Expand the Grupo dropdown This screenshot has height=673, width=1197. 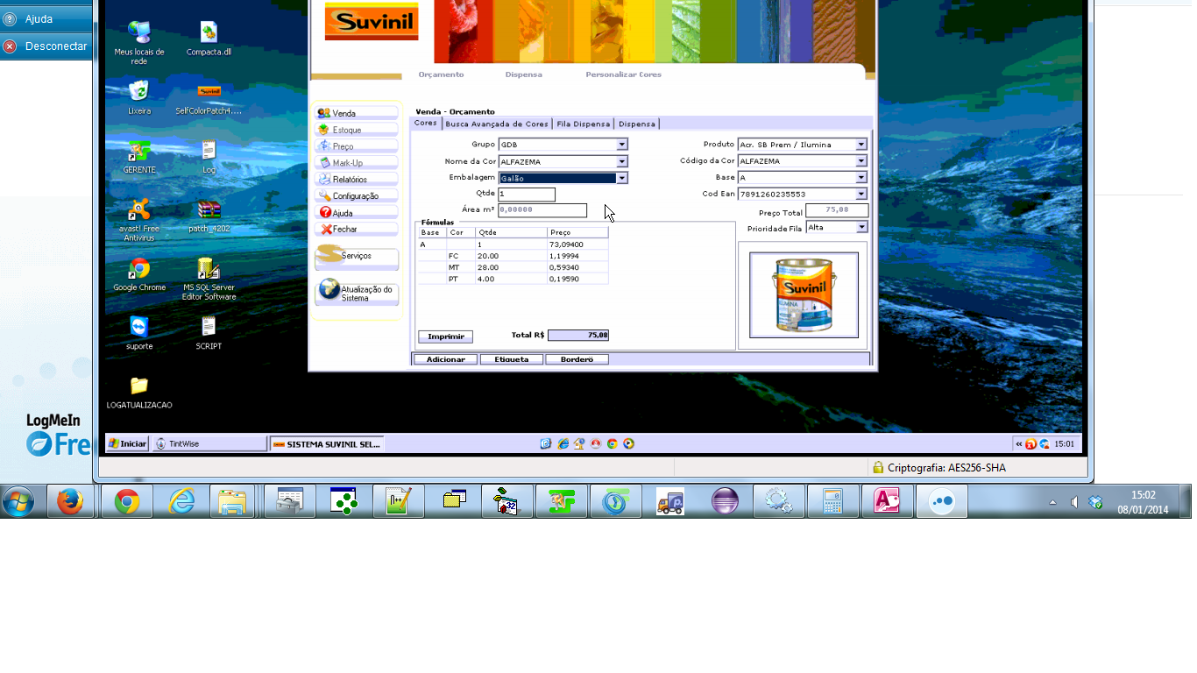(622, 145)
